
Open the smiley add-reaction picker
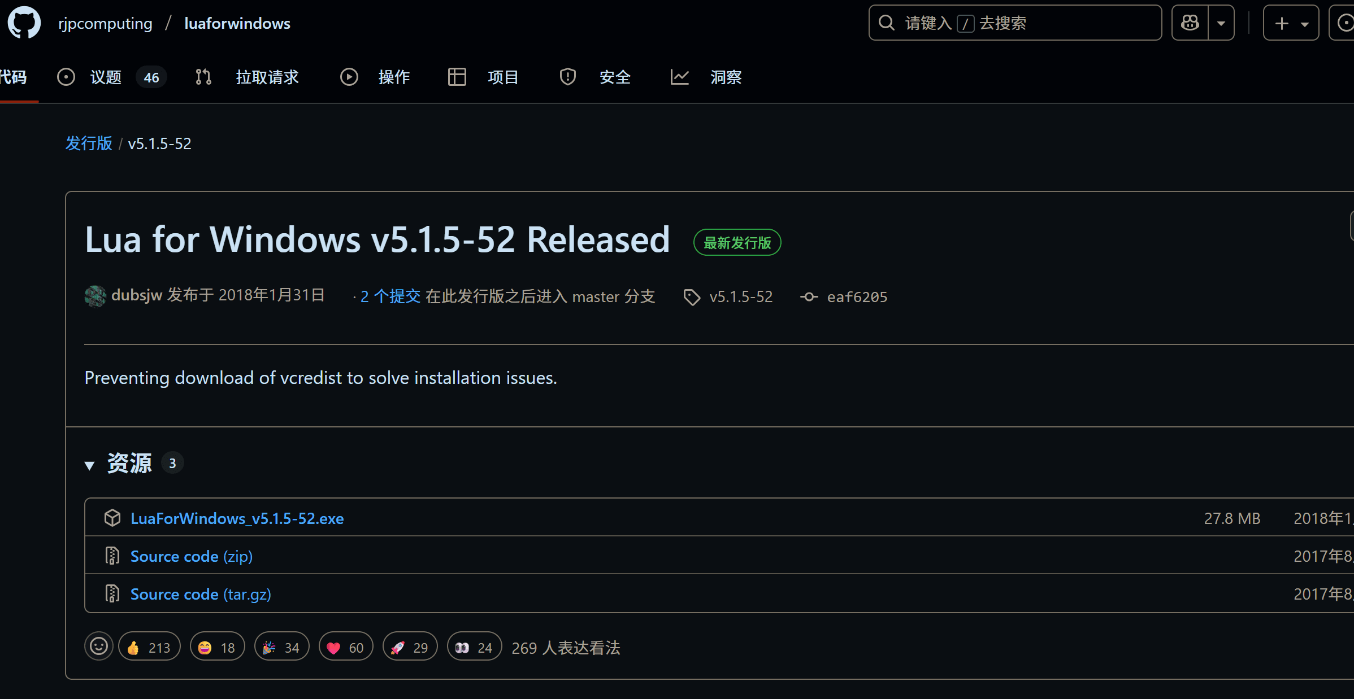coord(99,646)
